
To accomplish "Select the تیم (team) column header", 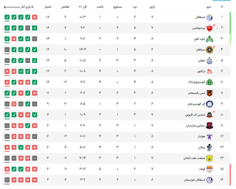I will click(x=208, y=7).
